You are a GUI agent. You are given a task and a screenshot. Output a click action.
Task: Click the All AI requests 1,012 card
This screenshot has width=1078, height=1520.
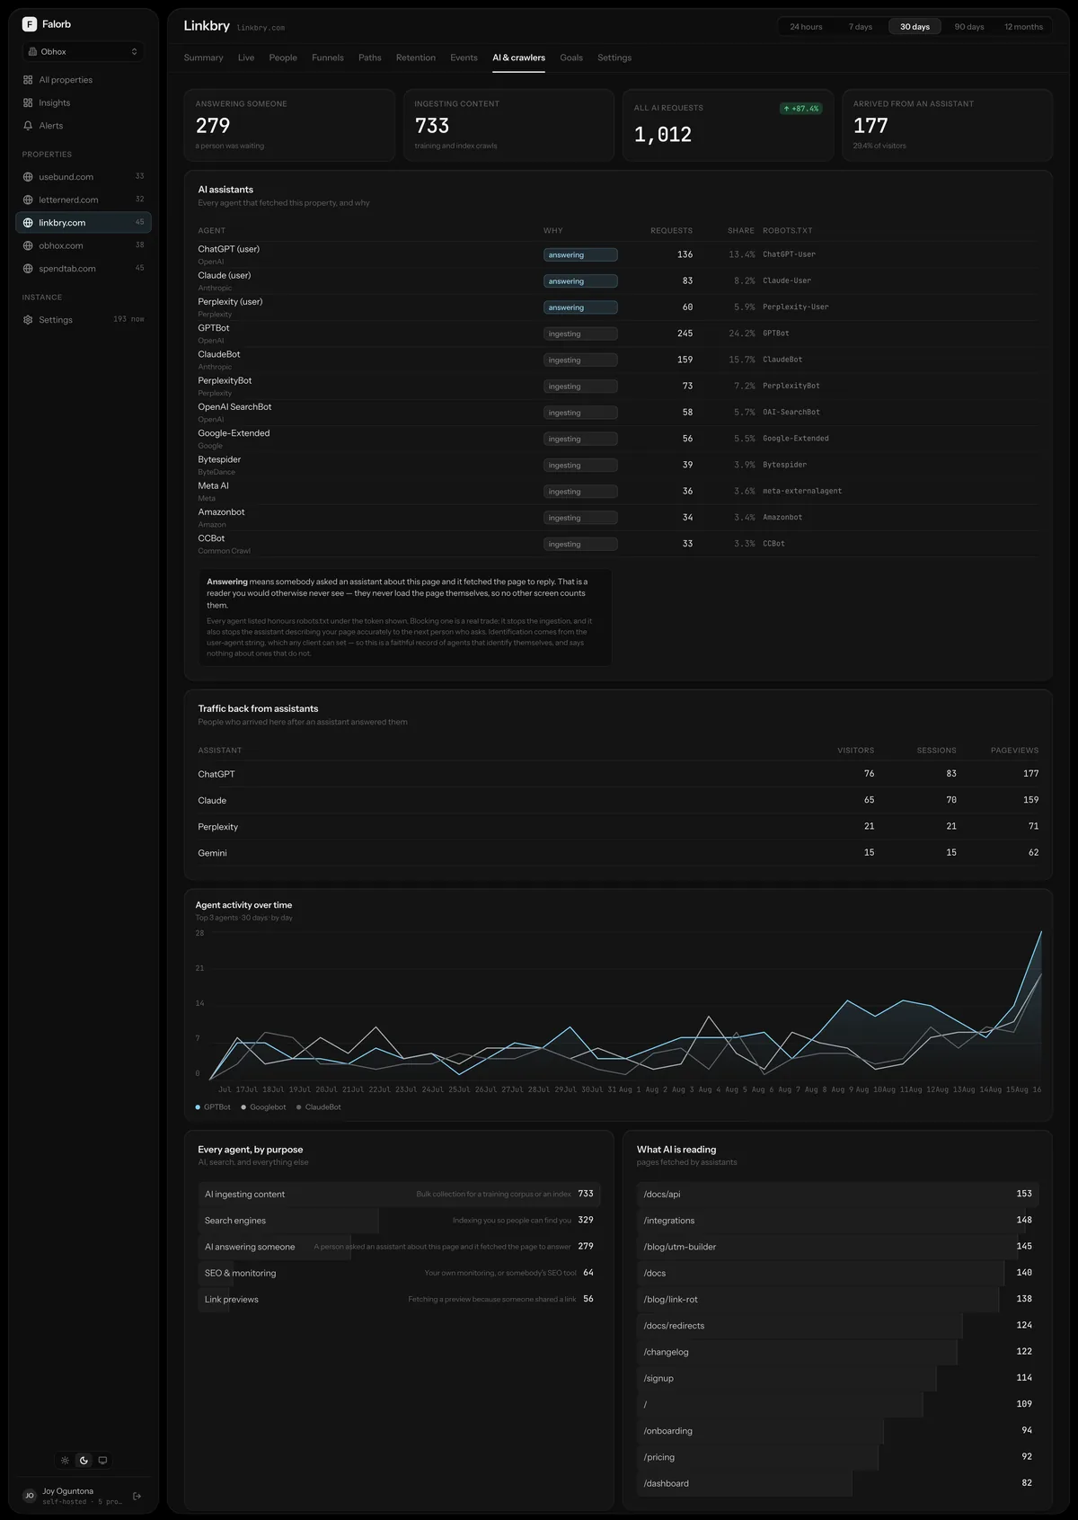point(728,125)
